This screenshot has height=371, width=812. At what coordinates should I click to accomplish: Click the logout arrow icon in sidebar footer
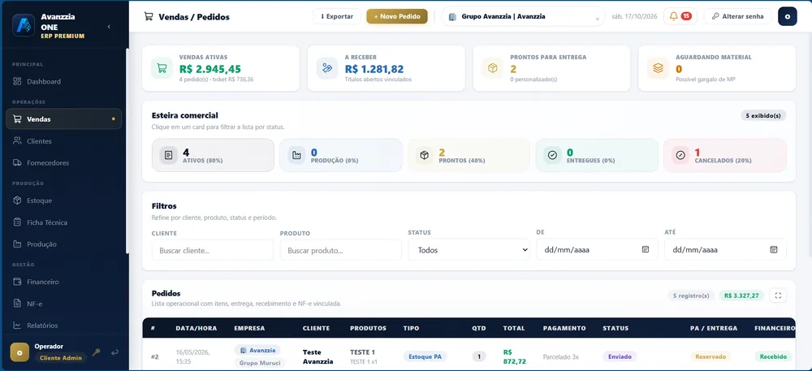point(115,352)
